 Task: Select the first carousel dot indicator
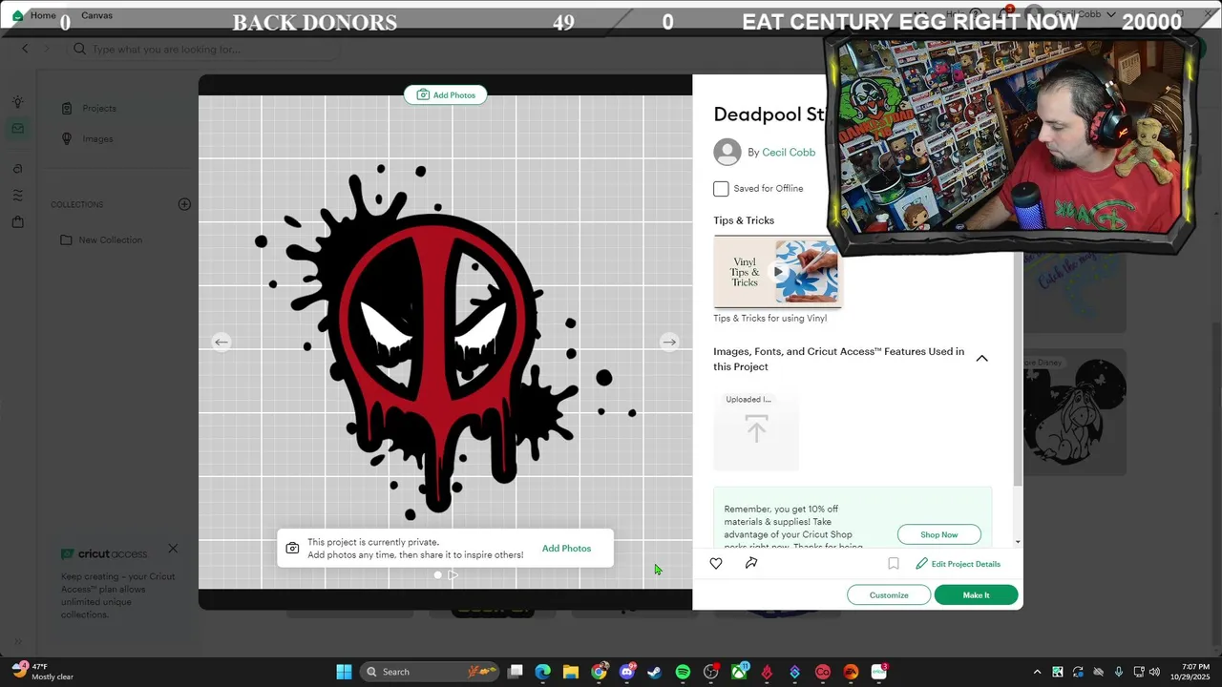(437, 574)
